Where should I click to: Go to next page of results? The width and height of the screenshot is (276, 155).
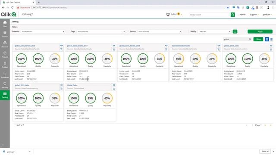point(265,125)
